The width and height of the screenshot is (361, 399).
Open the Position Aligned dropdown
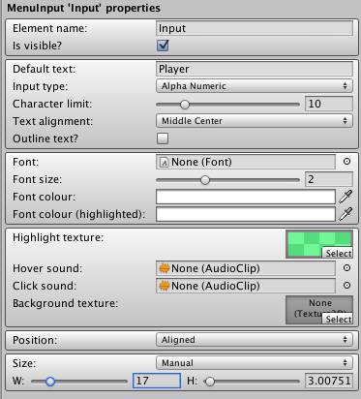coord(255,340)
